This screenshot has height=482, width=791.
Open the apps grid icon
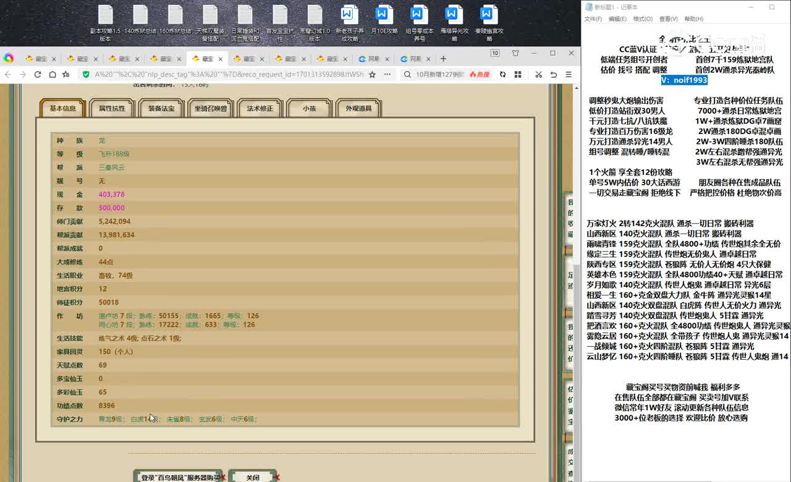click(x=518, y=74)
